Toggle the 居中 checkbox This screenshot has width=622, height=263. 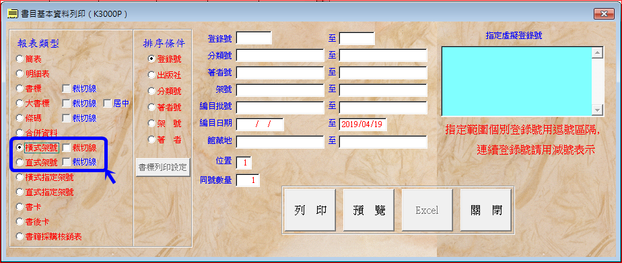click(x=107, y=104)
